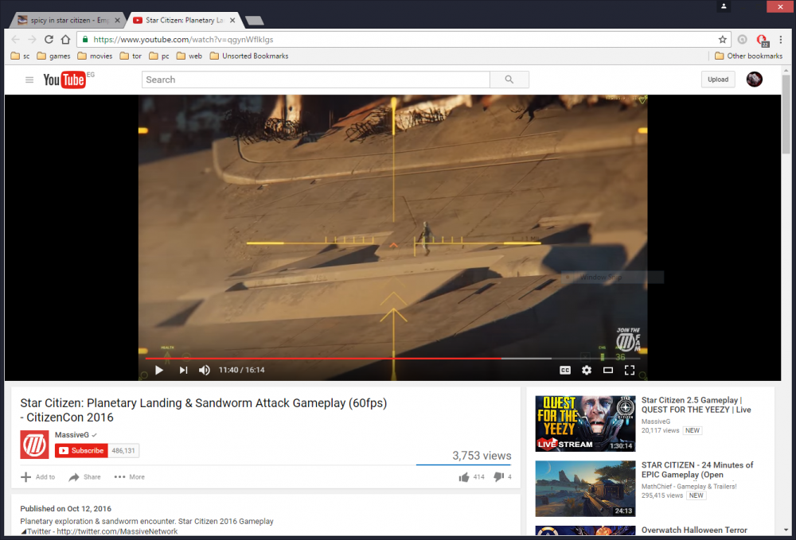
Task: Focus the YouTube search field
Action: [316, 80]
